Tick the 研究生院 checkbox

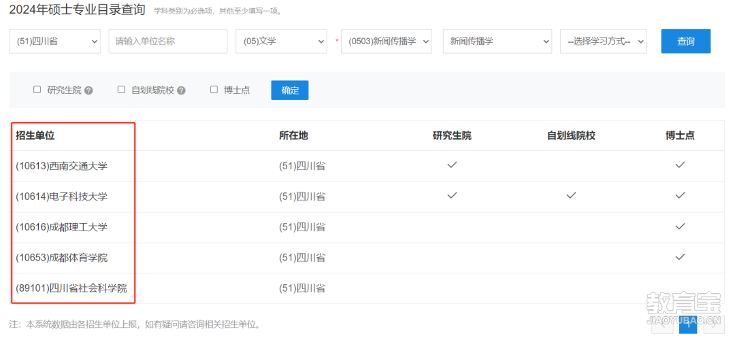(37, 90)
